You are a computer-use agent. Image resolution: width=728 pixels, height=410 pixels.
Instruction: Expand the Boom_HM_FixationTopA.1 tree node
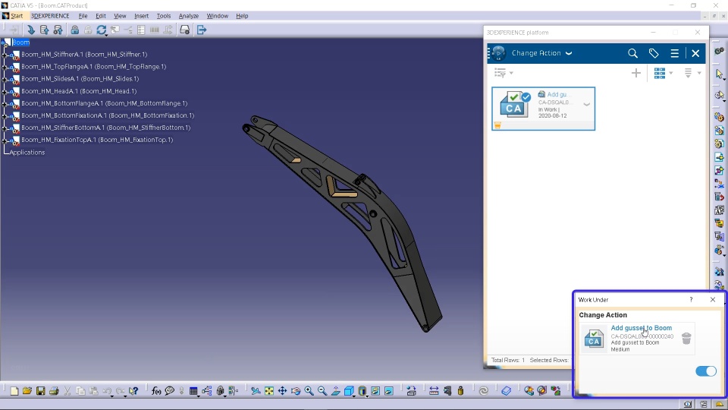[5, 140]
